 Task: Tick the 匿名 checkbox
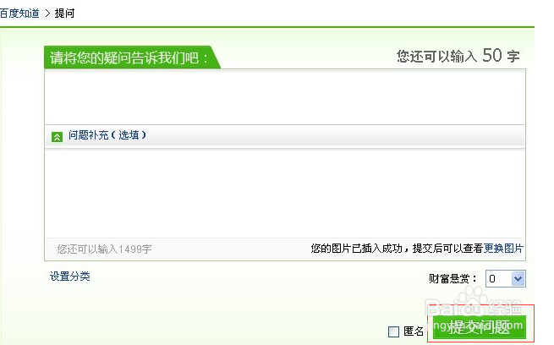pos(393,331)
